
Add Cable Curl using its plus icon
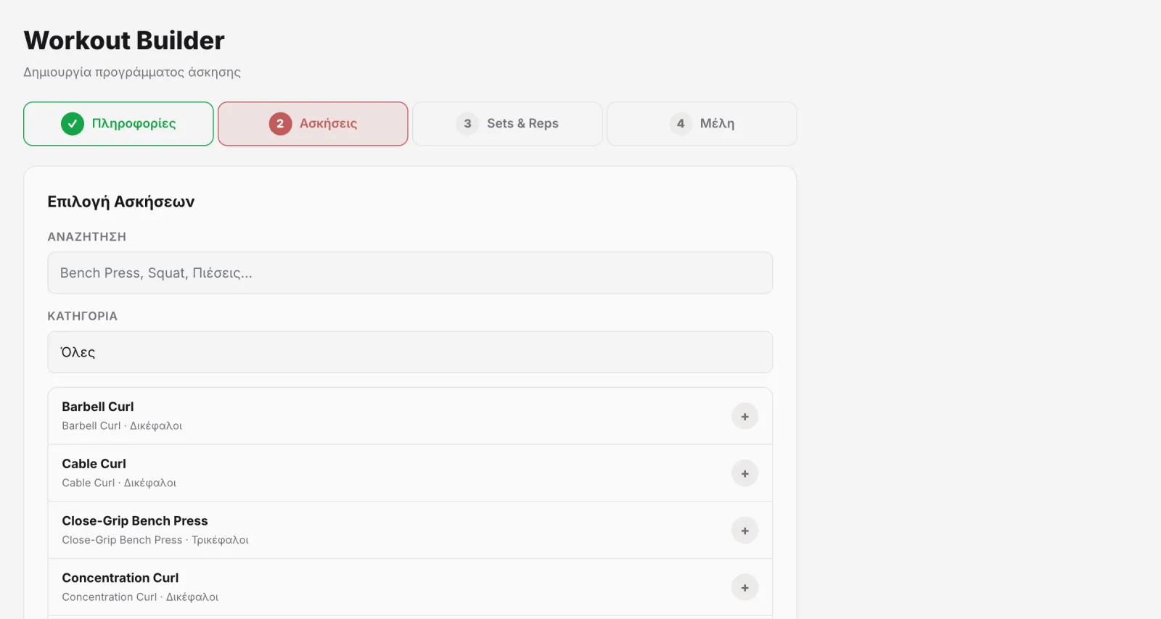coord(744,473)
